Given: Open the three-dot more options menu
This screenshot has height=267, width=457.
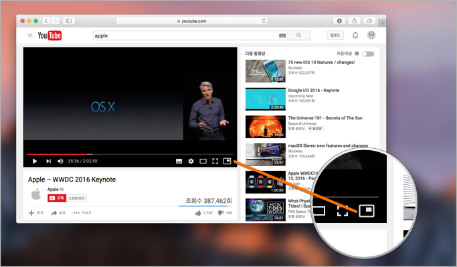Looking at the screenshot, I should 82,213.
